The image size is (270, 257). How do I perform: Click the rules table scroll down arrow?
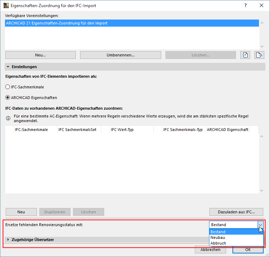pyautogui.click(x=262, y=191)
